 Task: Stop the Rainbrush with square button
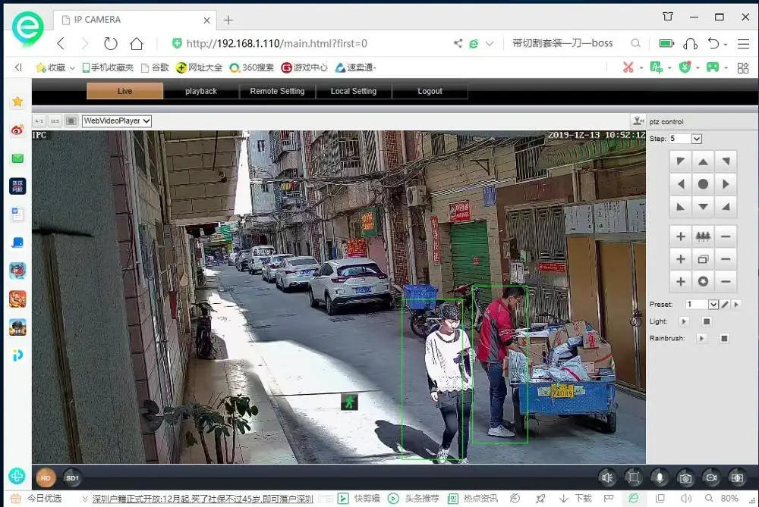pos(724,338)
